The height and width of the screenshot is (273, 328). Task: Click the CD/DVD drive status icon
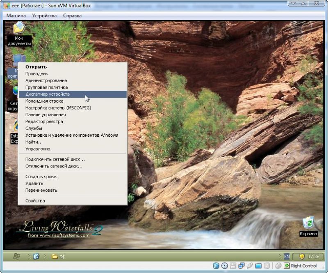tap(225, 266)
